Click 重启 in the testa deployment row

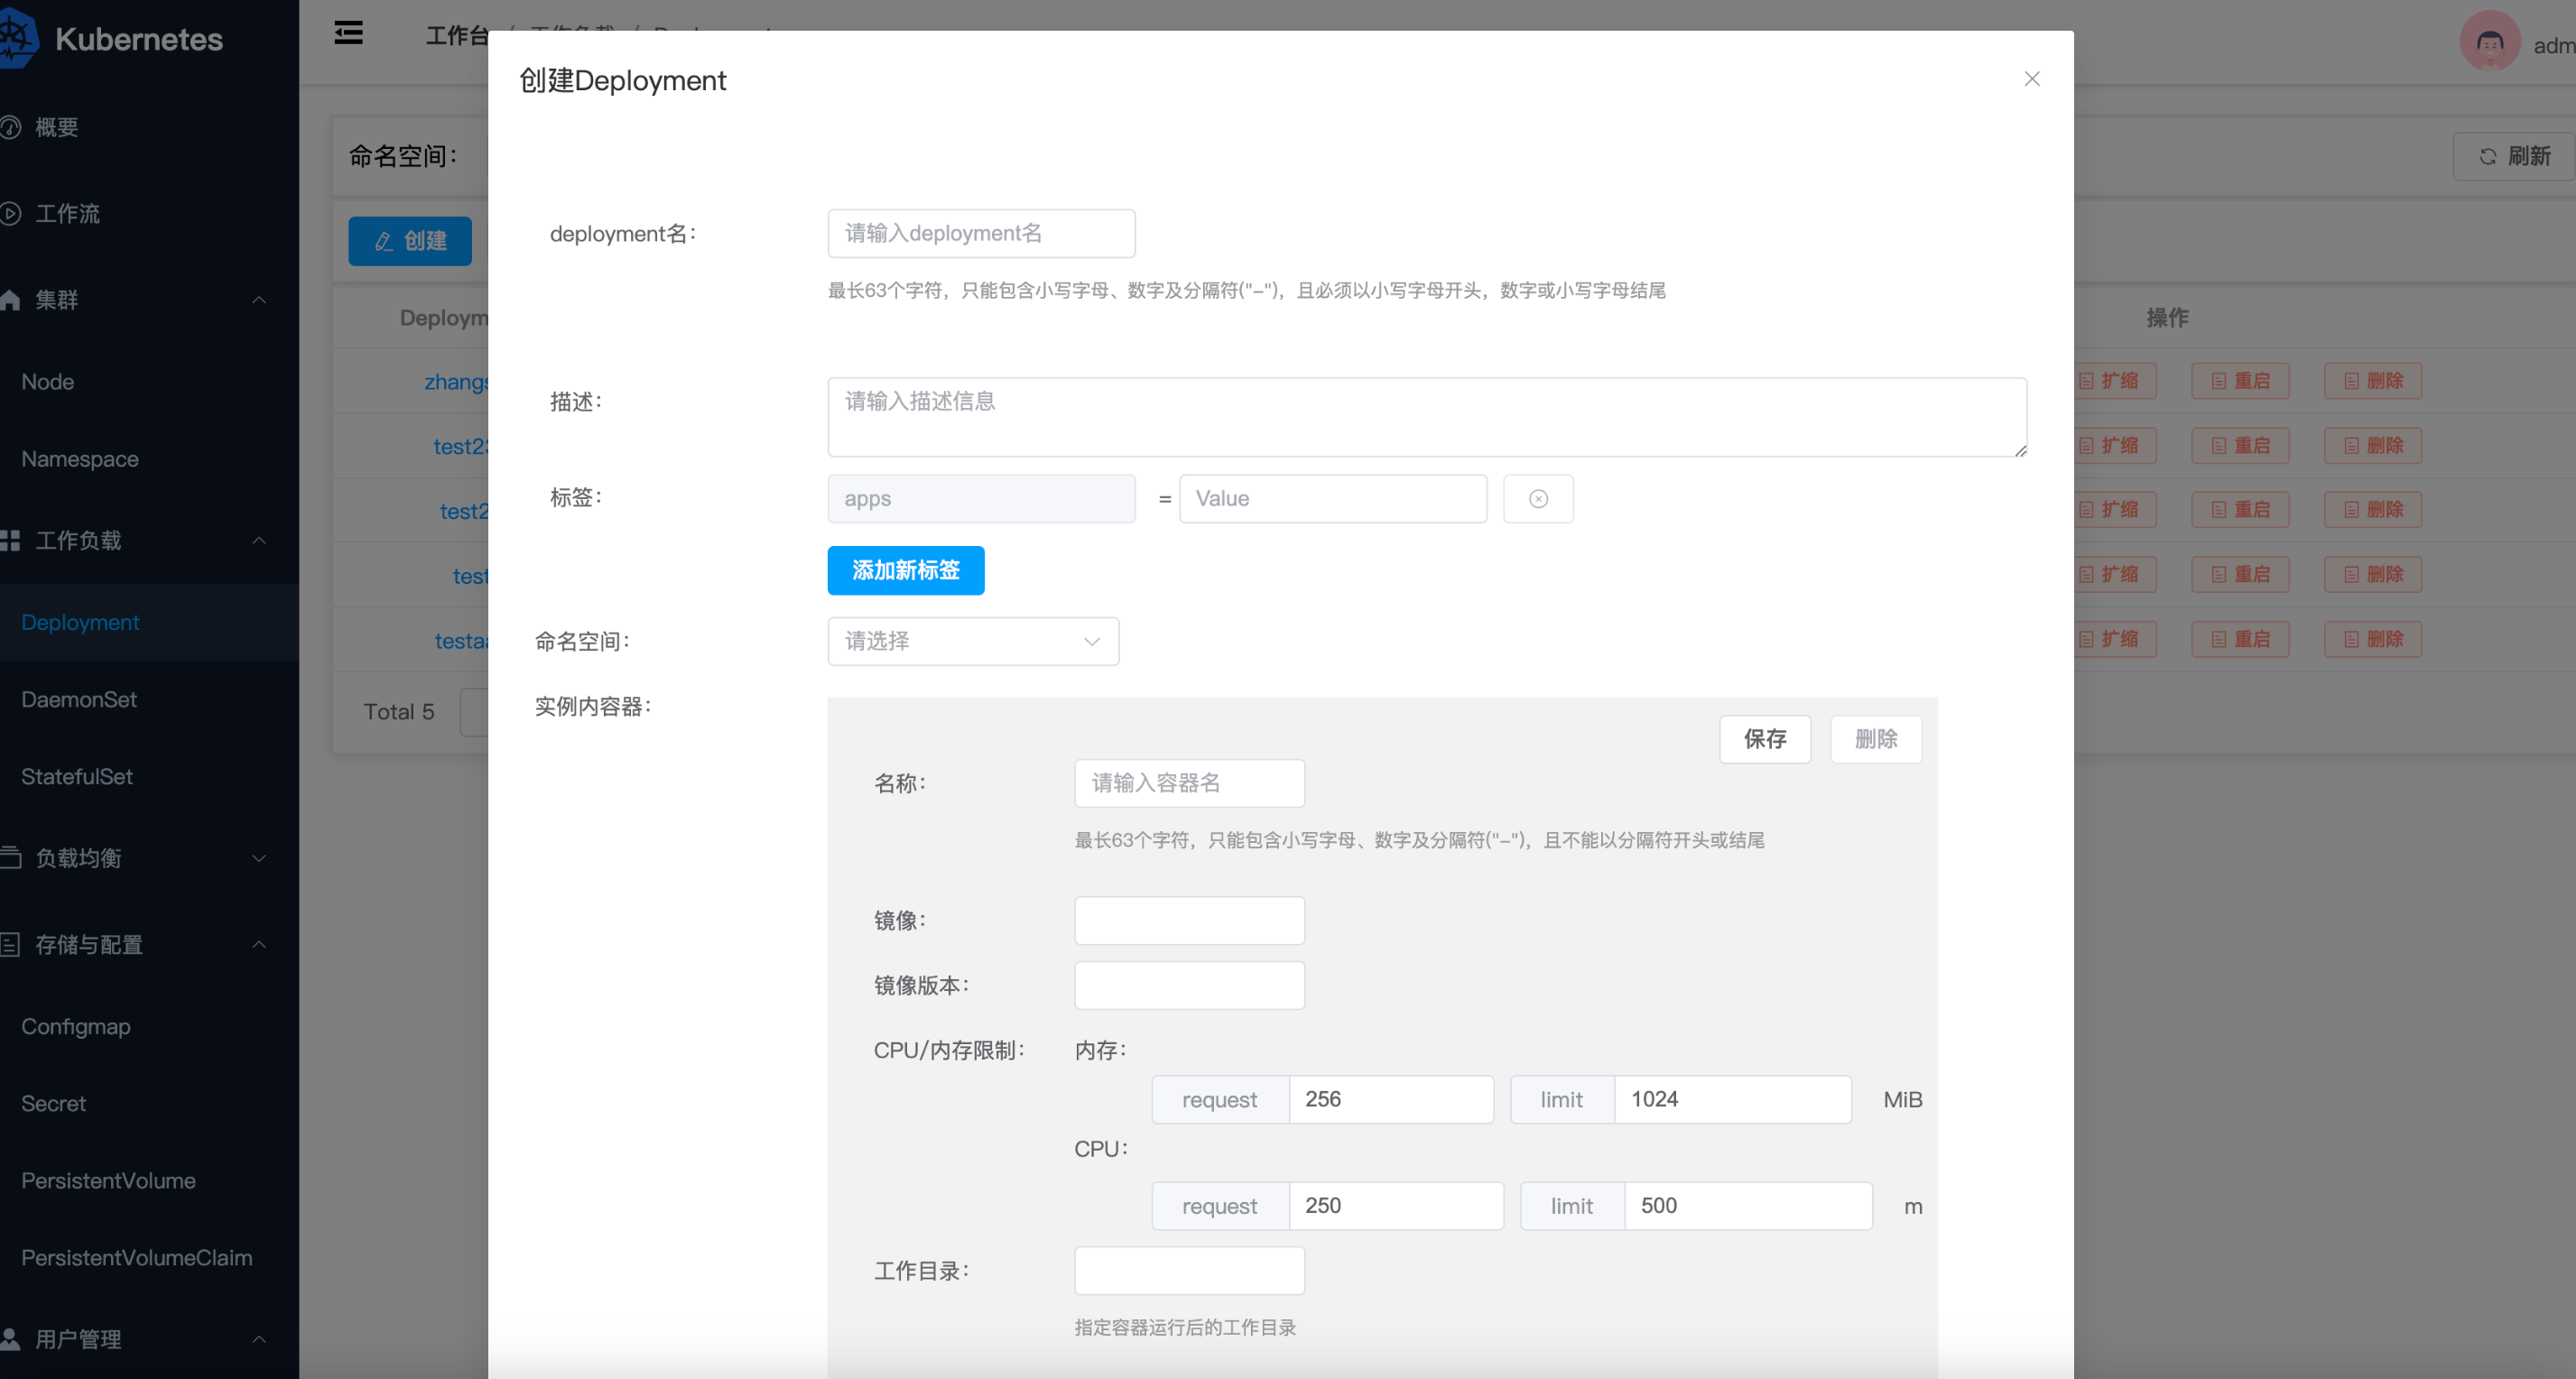(x=2240, y=639)
